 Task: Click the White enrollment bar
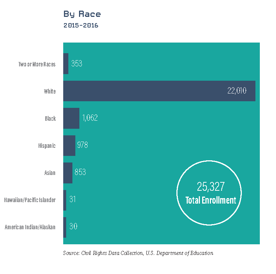(147, 91)
